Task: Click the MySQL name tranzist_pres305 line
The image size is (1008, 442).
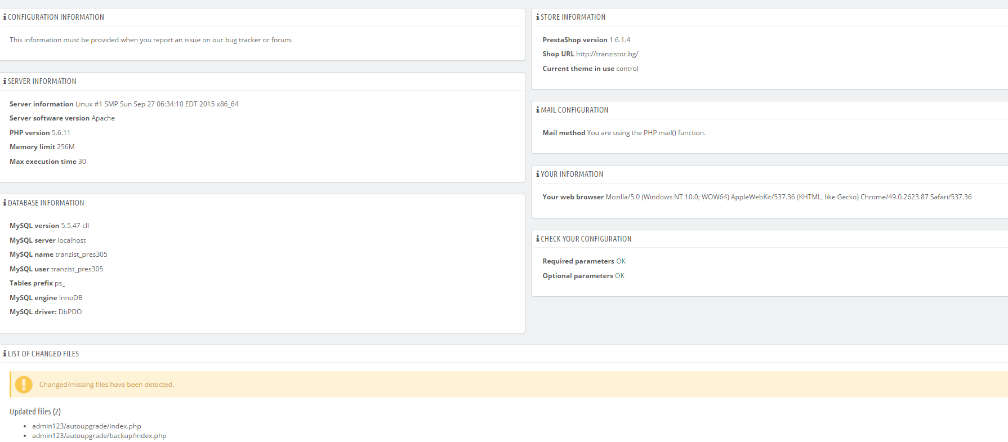Action: (x=59, y=255)
